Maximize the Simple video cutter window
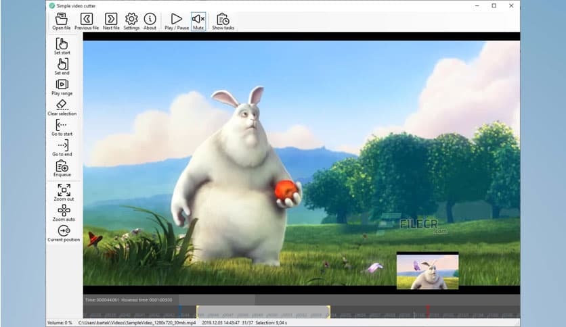 (x=494, y=6)
